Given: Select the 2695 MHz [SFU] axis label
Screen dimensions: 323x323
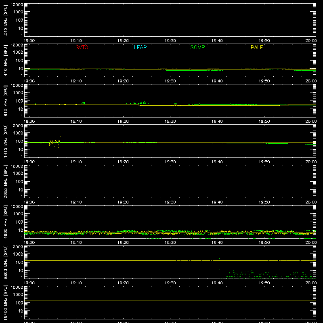Looking at the screenshot, I should click(x=5, y=181).
